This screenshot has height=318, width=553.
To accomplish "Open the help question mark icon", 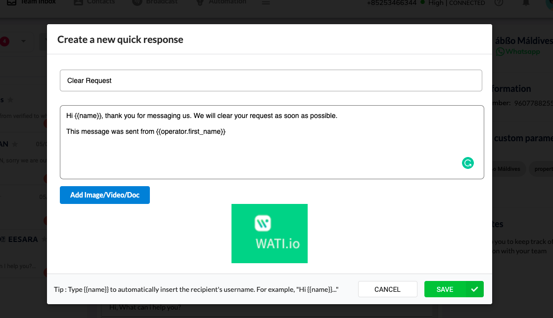I will [499, 3].
